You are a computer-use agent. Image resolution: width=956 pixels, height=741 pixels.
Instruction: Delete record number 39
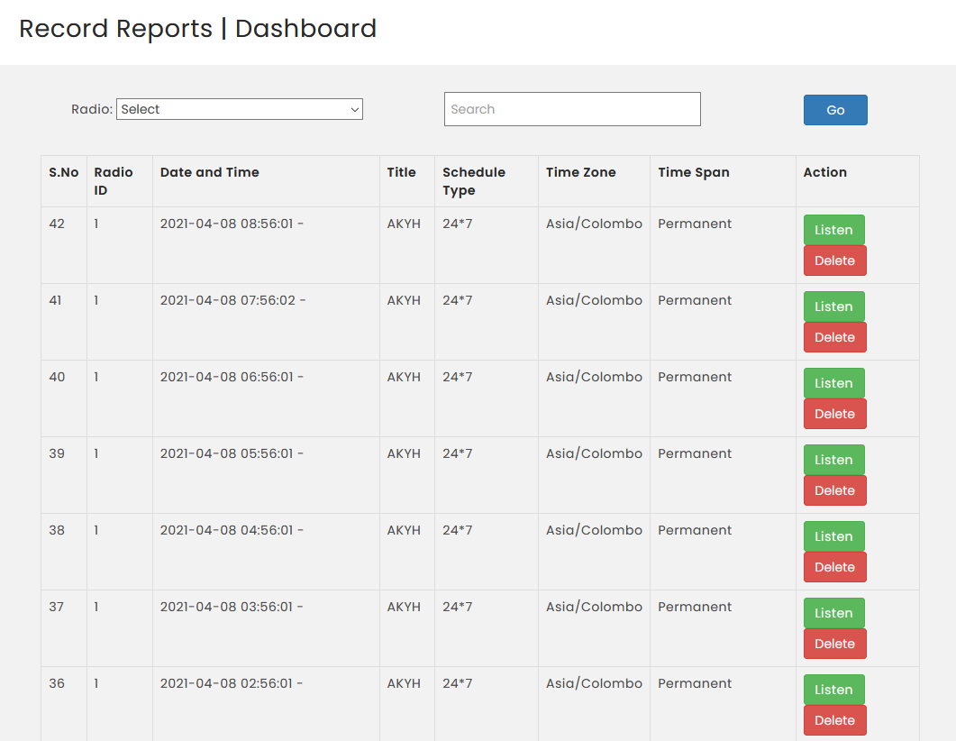(834, 490)
